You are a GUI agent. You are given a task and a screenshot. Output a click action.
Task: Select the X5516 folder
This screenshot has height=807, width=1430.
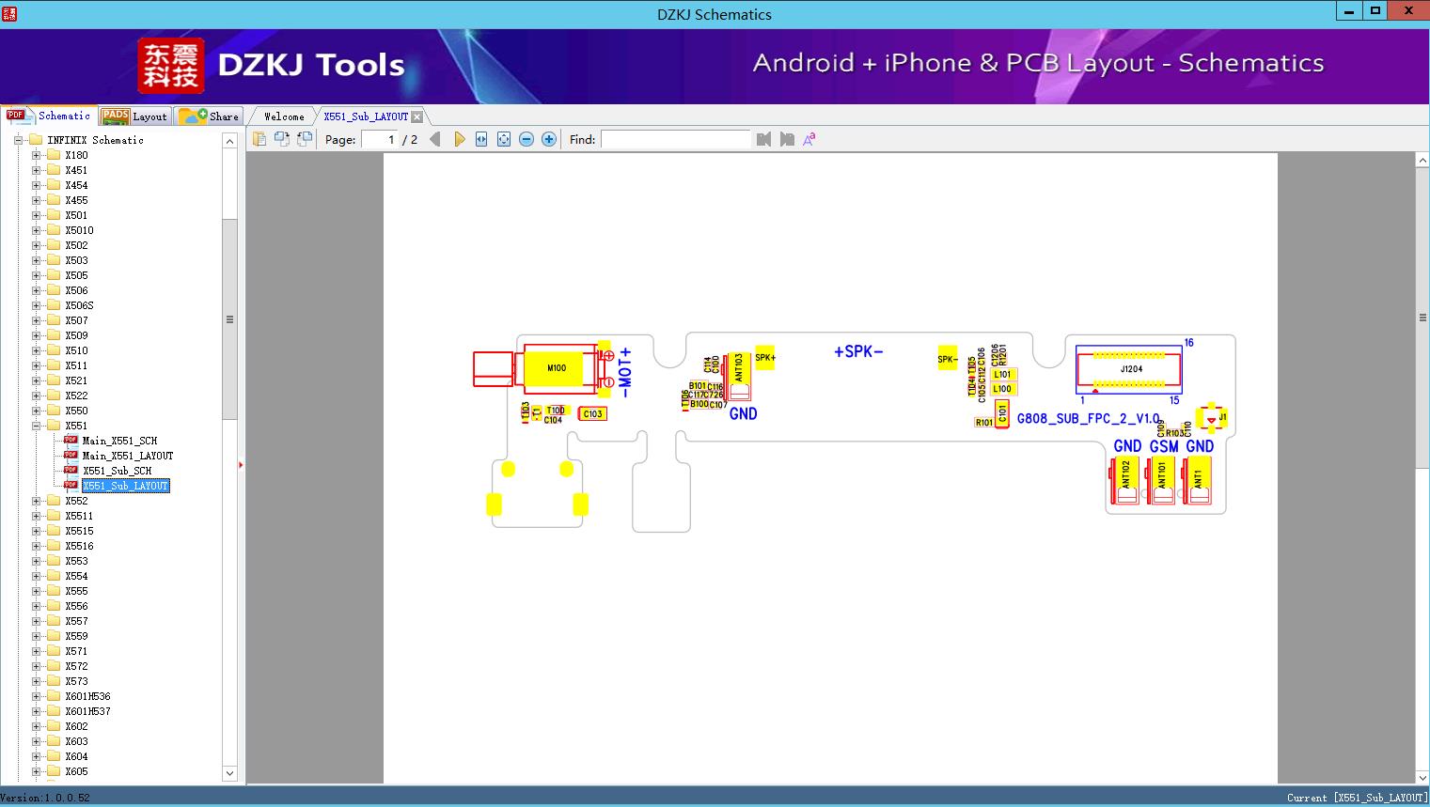[79, 546]
